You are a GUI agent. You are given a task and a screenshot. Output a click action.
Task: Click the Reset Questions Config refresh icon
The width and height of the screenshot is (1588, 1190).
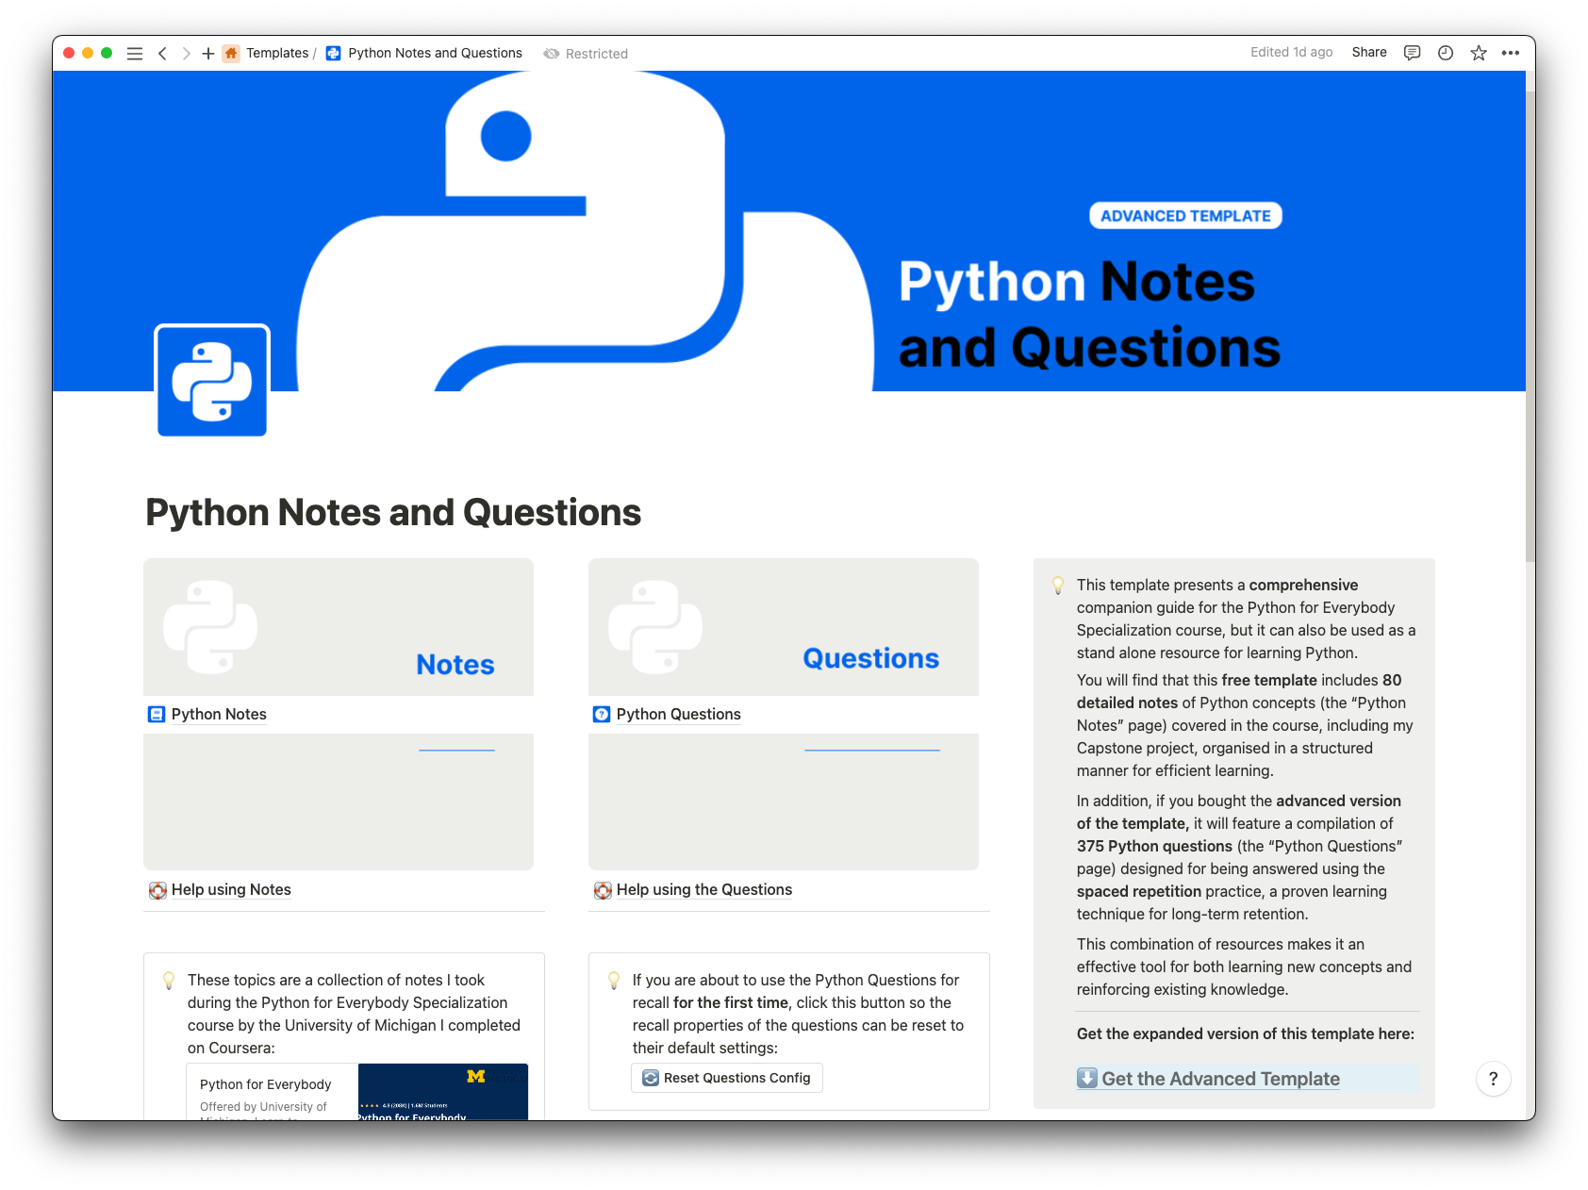[650, 1078]
